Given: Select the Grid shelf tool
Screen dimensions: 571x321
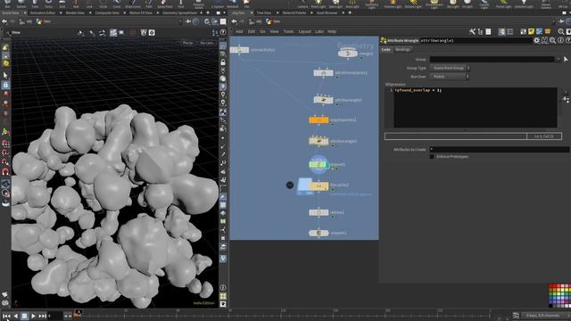Looking at the screenshot, I should [x=62, y=4].
